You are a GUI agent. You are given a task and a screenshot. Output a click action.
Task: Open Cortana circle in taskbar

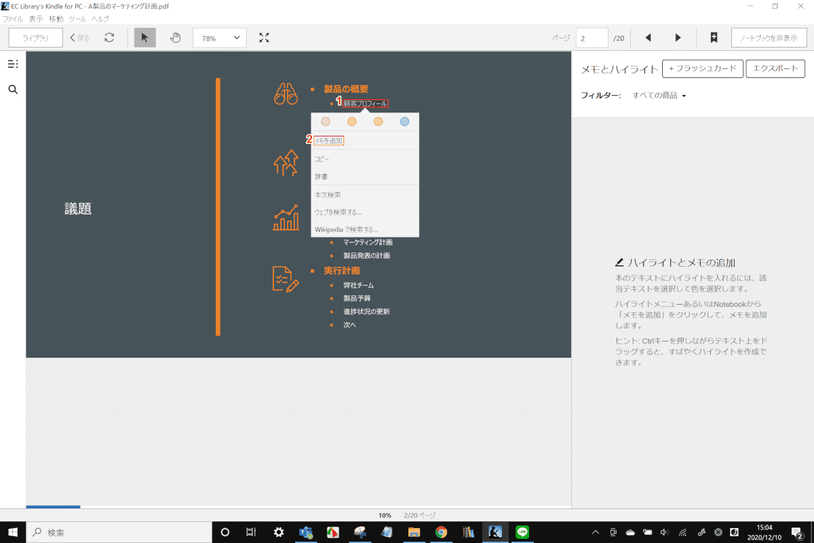[x=225, y=532]
